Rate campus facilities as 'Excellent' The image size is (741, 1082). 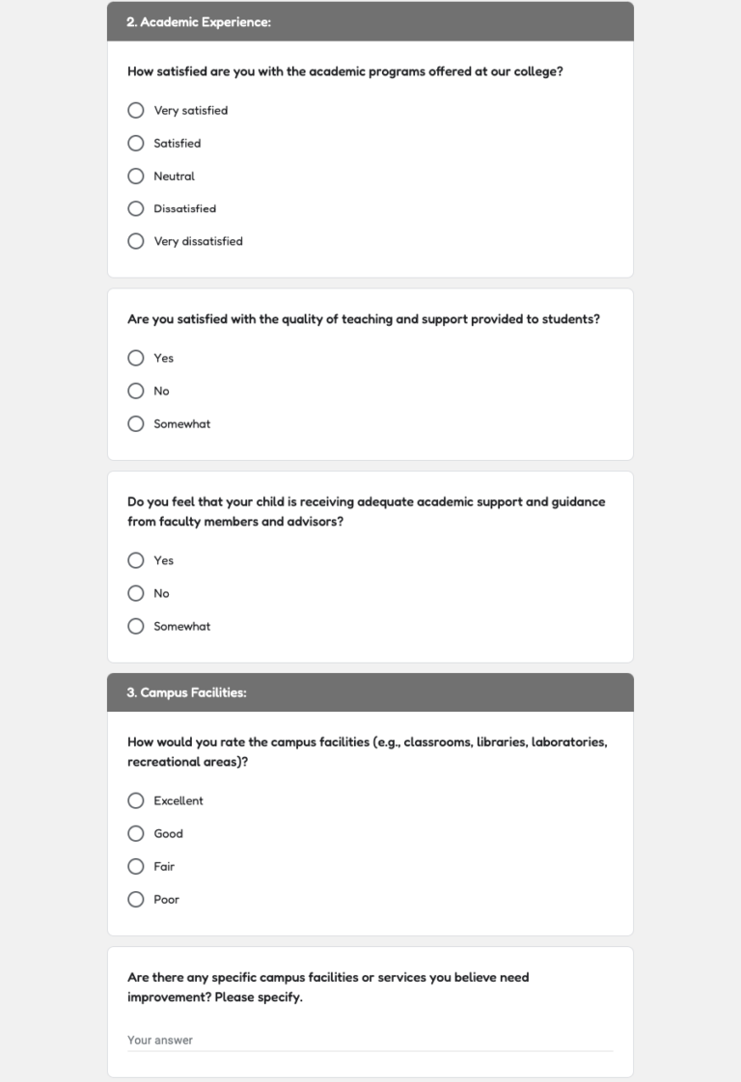[x=136, y=800]
